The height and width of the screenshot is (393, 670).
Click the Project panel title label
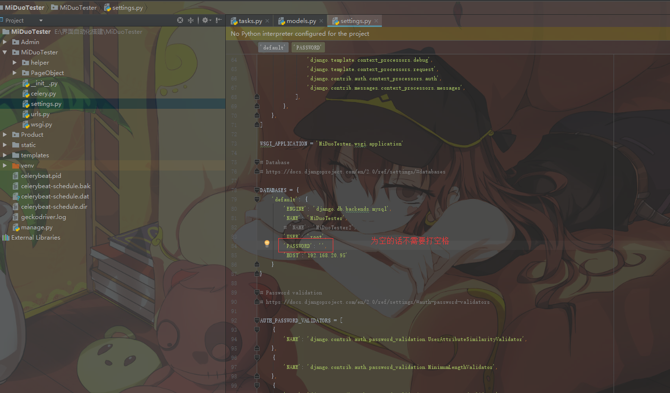coord(15,21)
